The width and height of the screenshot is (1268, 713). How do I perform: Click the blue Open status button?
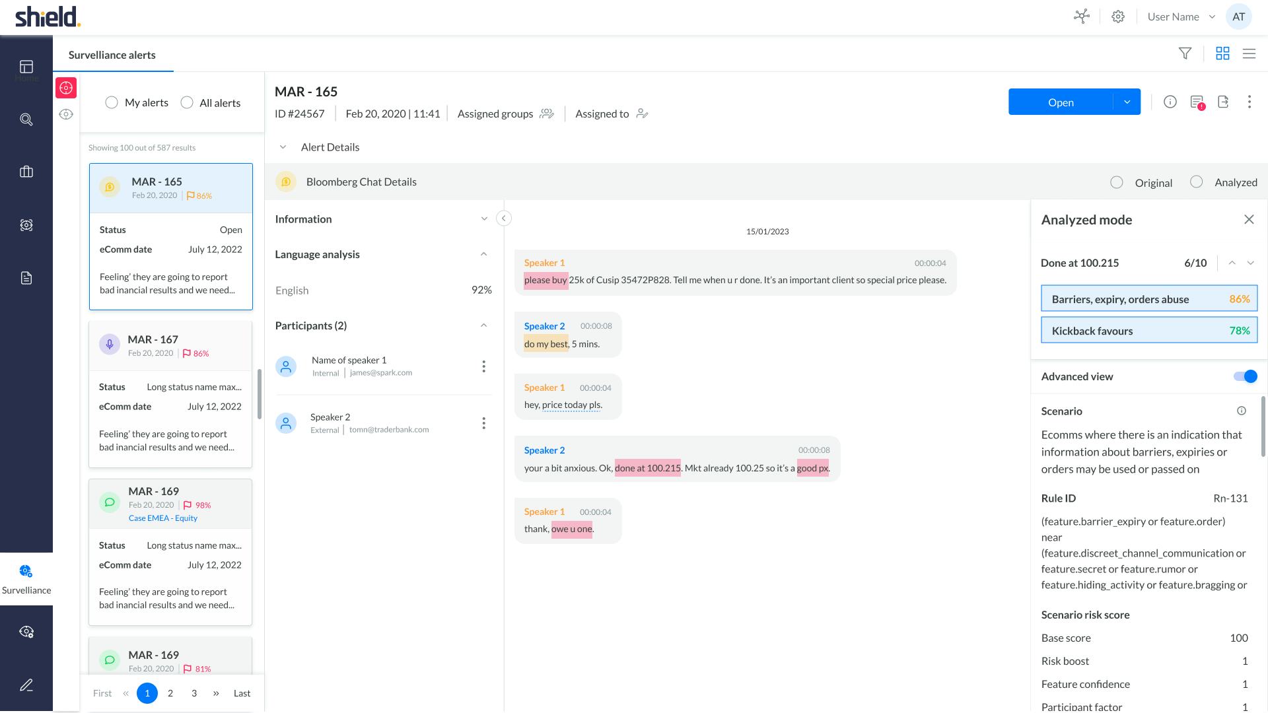(x=1060, y=102)
